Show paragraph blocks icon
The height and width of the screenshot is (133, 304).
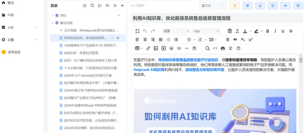point(195,48)
